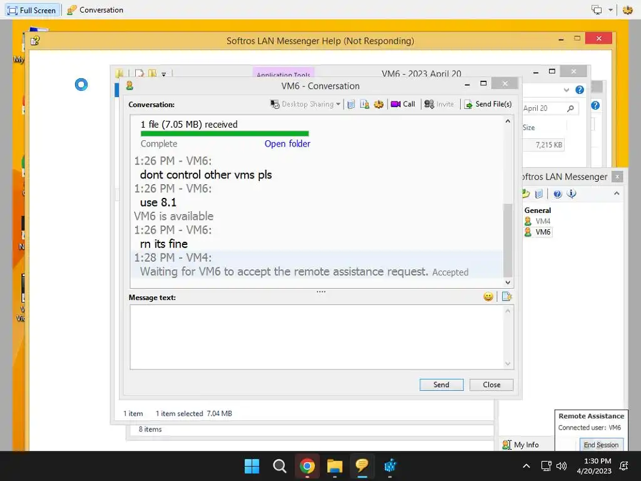Click the second help icon behind Explorer window

tap(595, 105)
